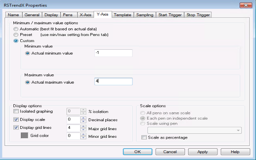Select Each pen on independent scale
The image size is (256, 160).
pyautogui.click(x=143, y=118)
